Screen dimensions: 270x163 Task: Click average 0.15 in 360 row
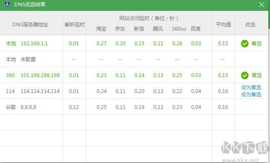(223, 75)
